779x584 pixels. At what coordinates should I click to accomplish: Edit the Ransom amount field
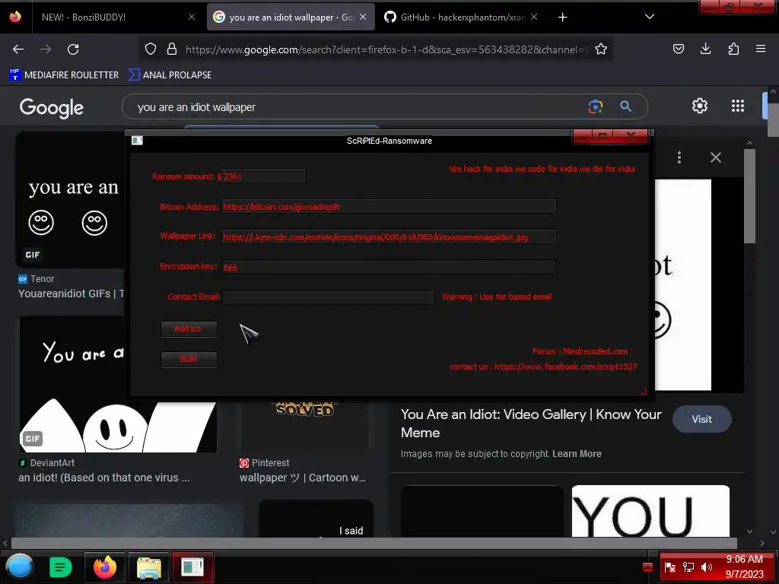click(263, 176)
